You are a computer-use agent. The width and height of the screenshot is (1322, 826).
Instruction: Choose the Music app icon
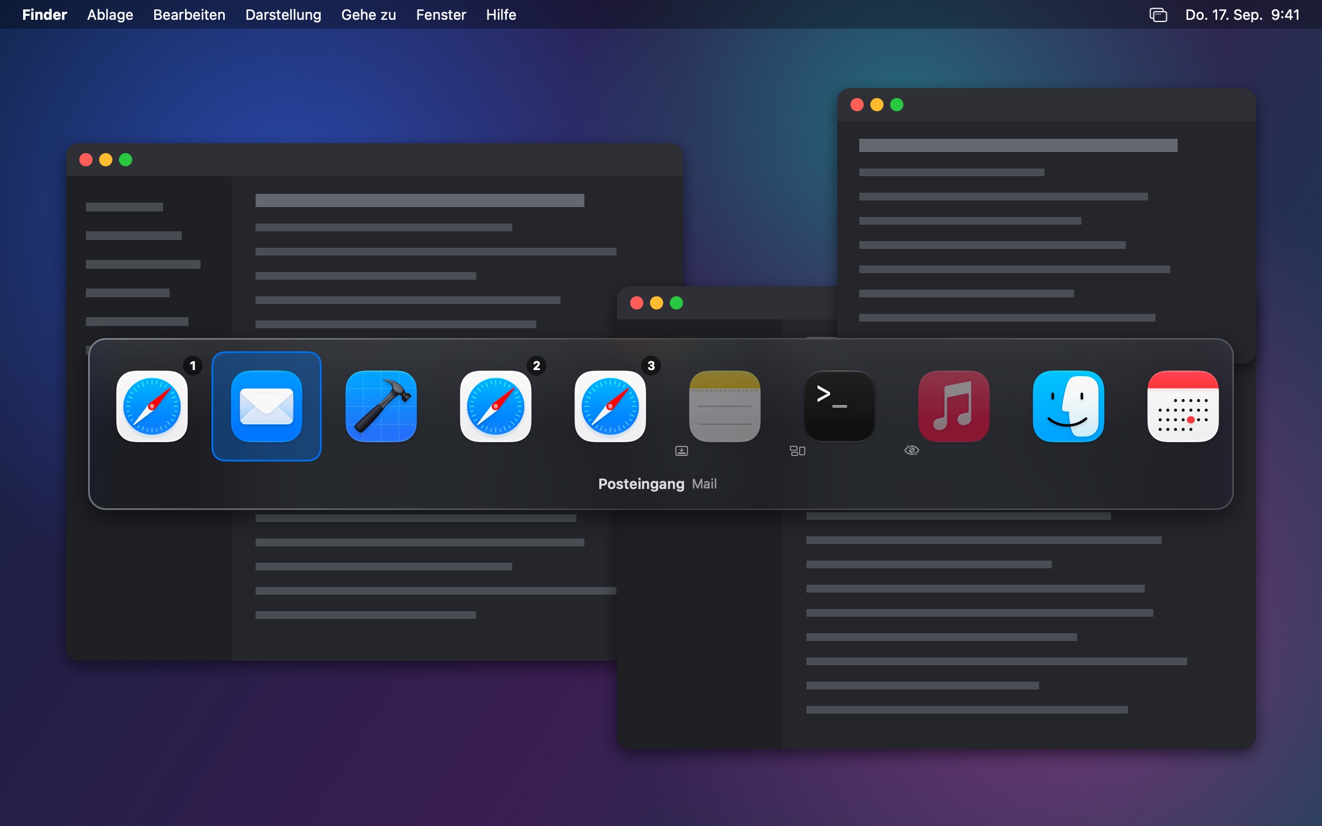click(x=954, y=406)
